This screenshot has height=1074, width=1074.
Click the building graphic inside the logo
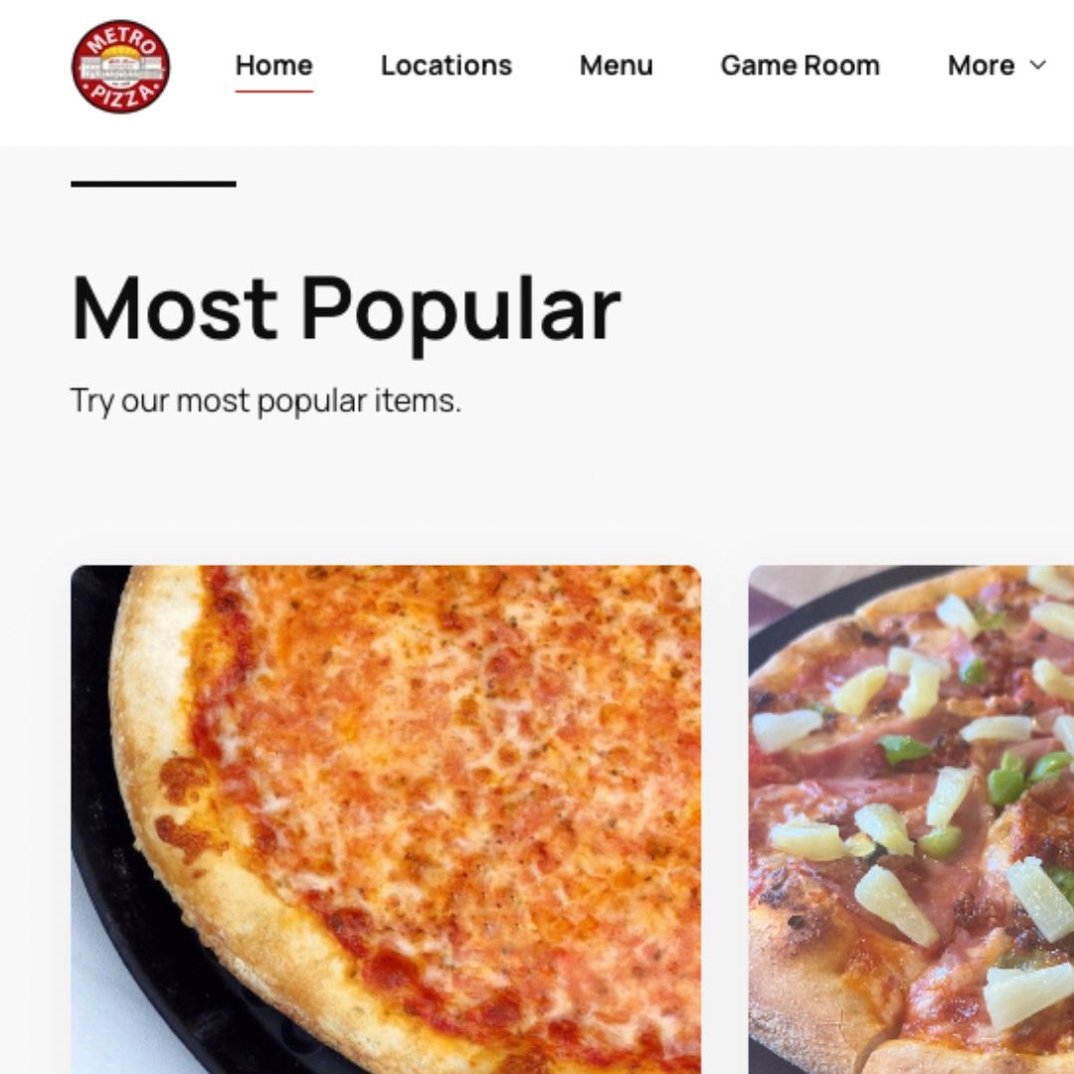[121, 68]
